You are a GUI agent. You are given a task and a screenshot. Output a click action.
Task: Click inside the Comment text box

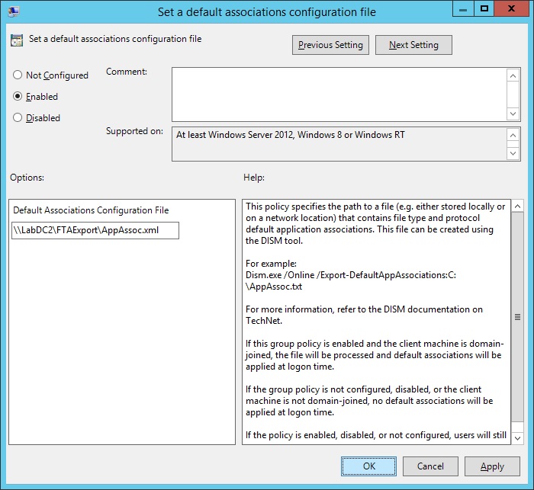339,93
